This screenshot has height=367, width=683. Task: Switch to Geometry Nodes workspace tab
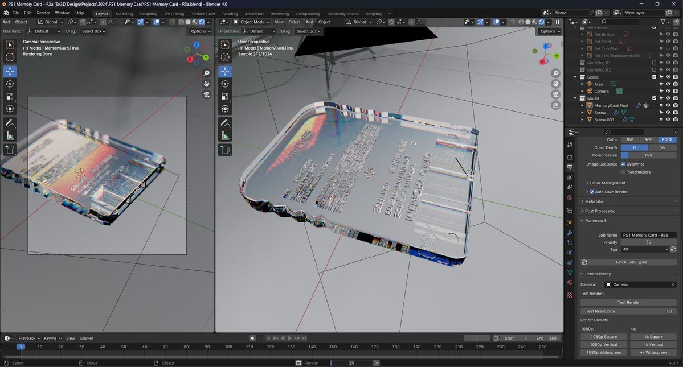point(343,14)
